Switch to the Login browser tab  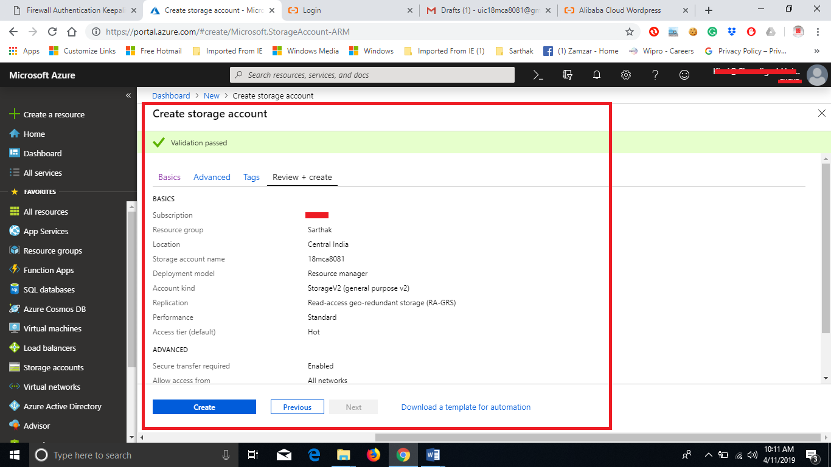click(x=350, y=10)
